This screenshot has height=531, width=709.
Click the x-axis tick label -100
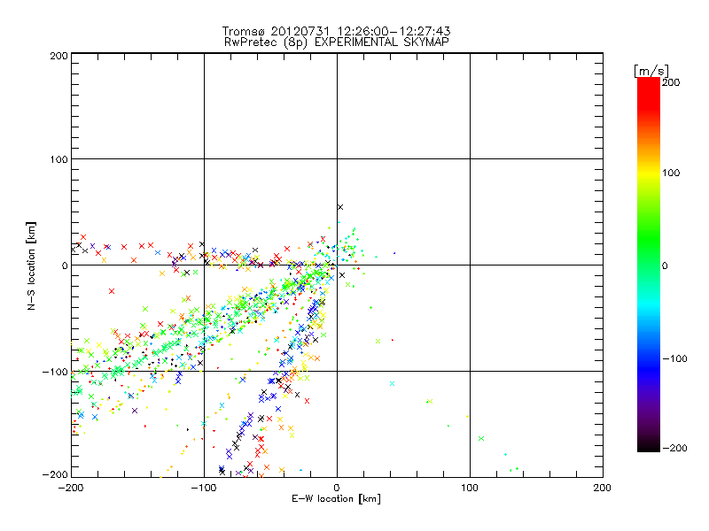tap(204, 488)
